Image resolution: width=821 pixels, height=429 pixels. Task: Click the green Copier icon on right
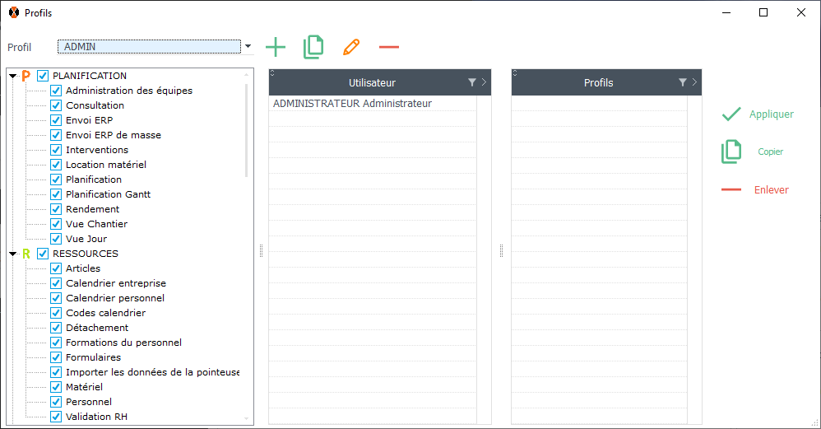[731, 152]
